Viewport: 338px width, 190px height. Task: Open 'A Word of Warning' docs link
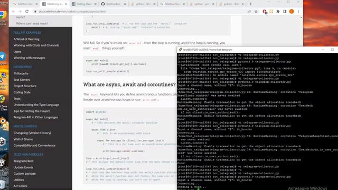(26, 39)
